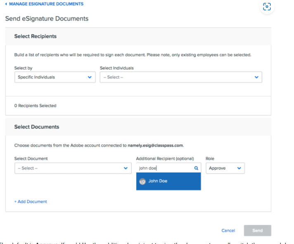Click the chevron arrow of Select Individuals
Screen dimensions: 294x244
coord(256,77)
